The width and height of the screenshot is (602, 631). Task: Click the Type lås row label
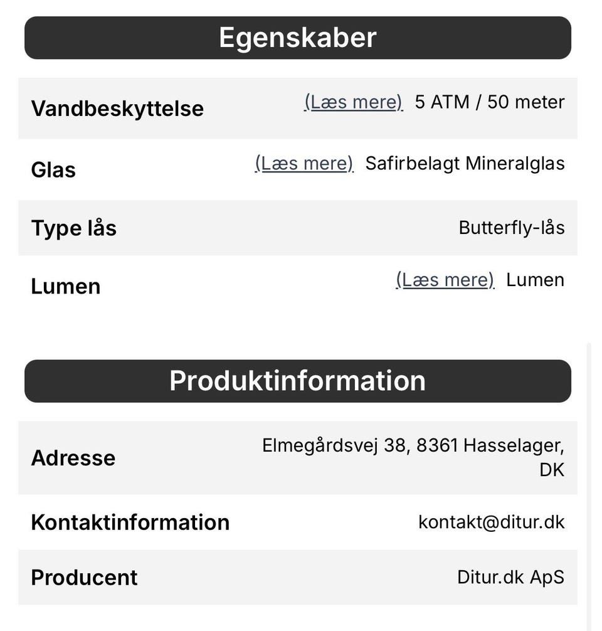tap(73, 228)
